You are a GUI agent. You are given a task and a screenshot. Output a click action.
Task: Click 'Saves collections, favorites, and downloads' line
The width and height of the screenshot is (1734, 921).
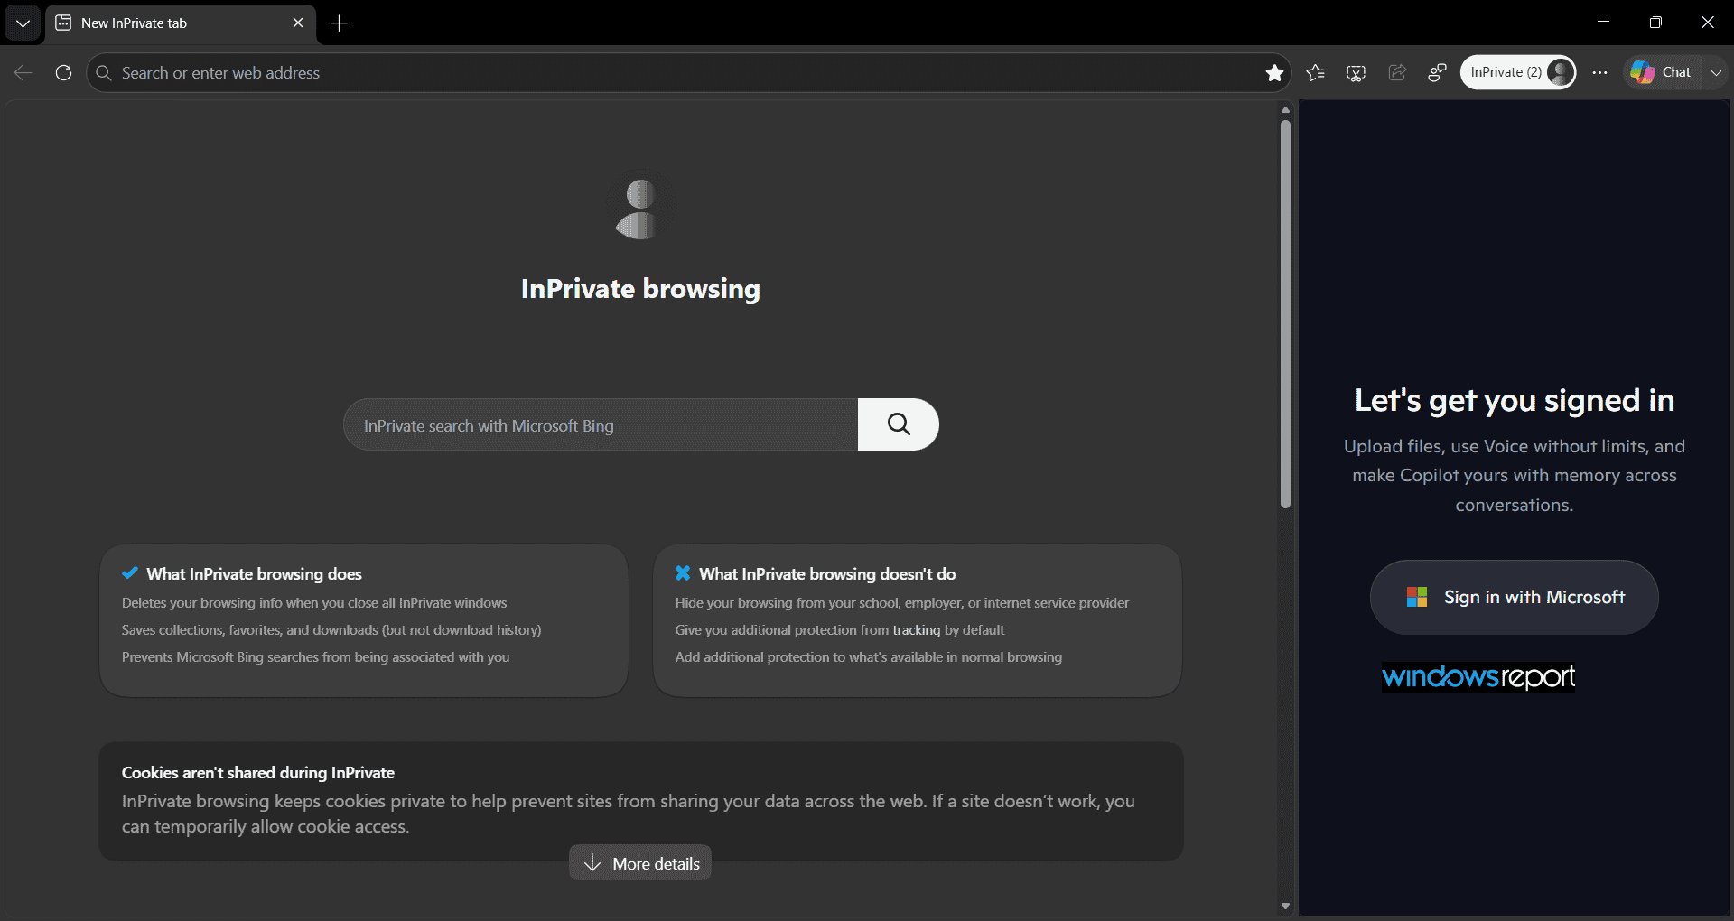pyautogui.click(x=331, y=630)
